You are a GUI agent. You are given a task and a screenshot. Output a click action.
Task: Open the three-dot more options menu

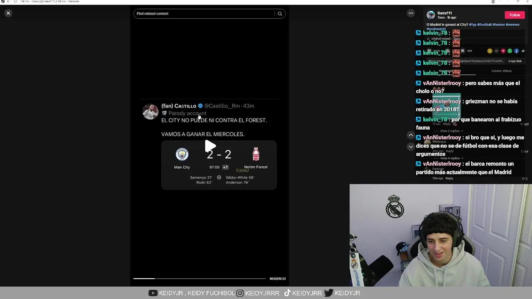tap(411, 13)
